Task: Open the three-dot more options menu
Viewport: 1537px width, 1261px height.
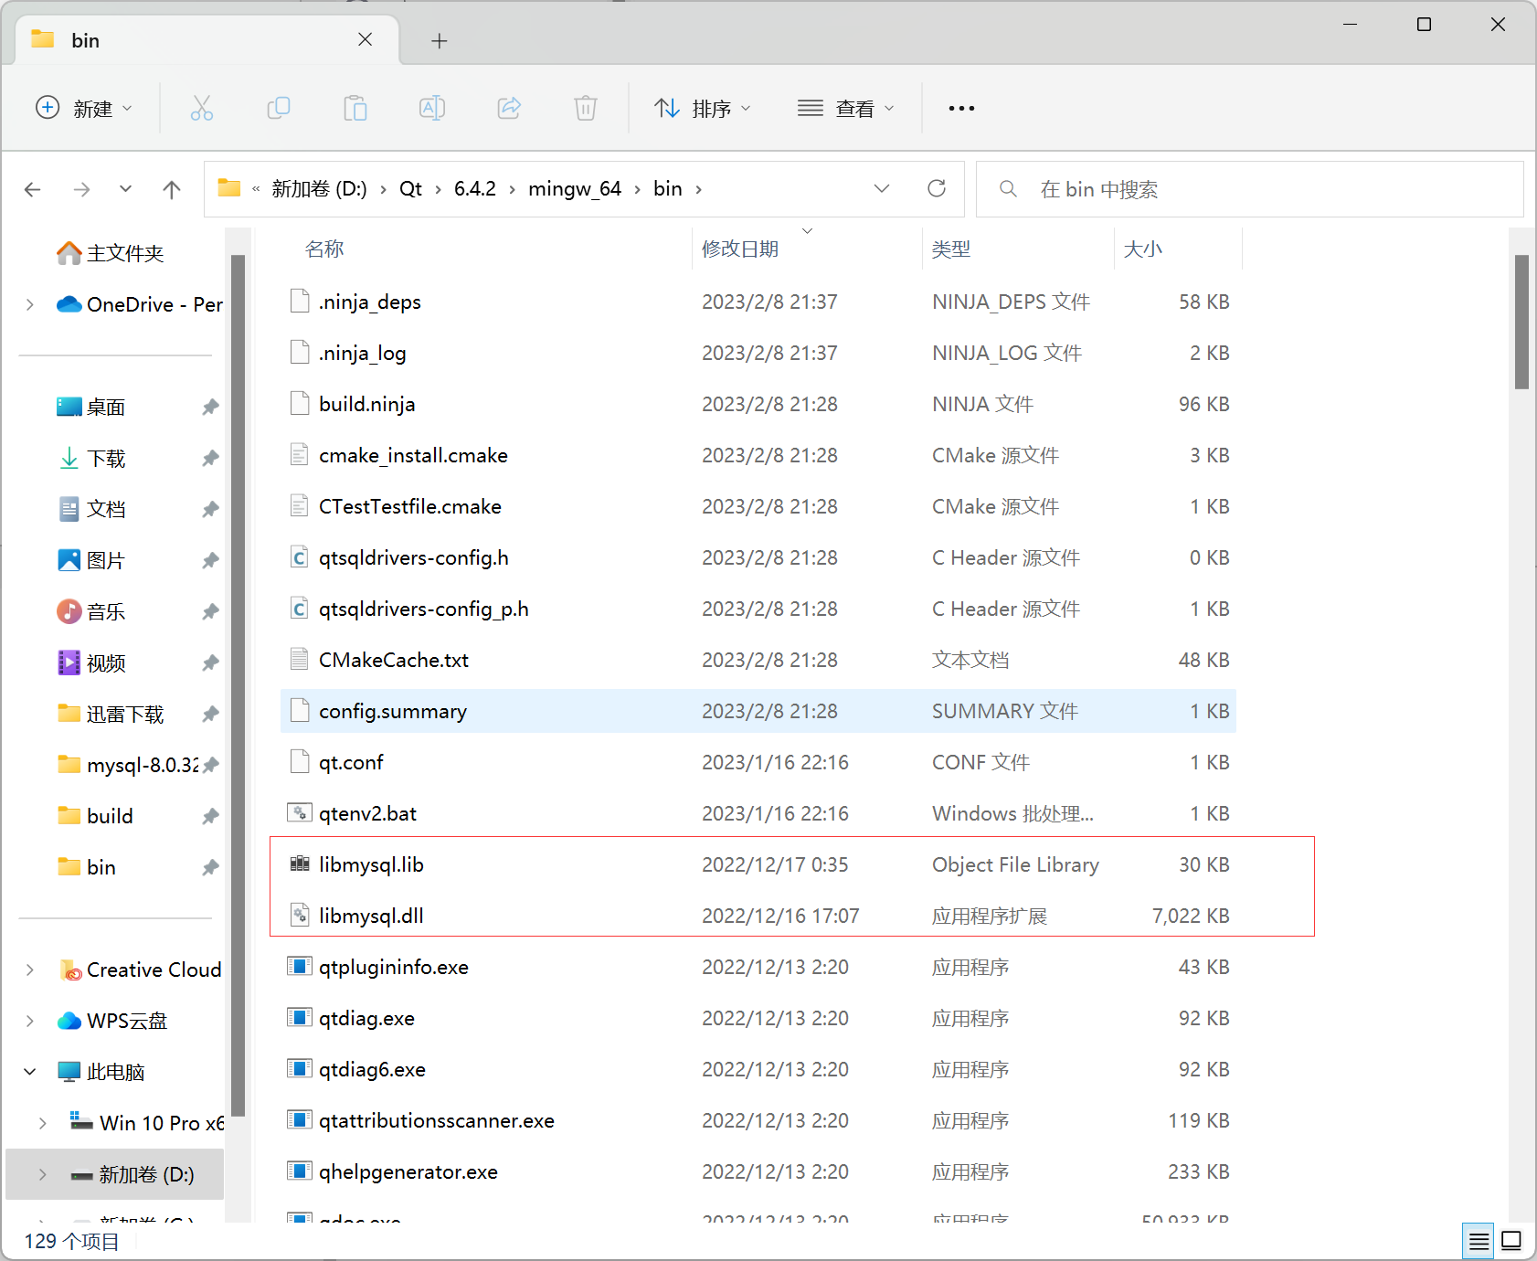Action: pyautogui.click(x=961, y=108)
